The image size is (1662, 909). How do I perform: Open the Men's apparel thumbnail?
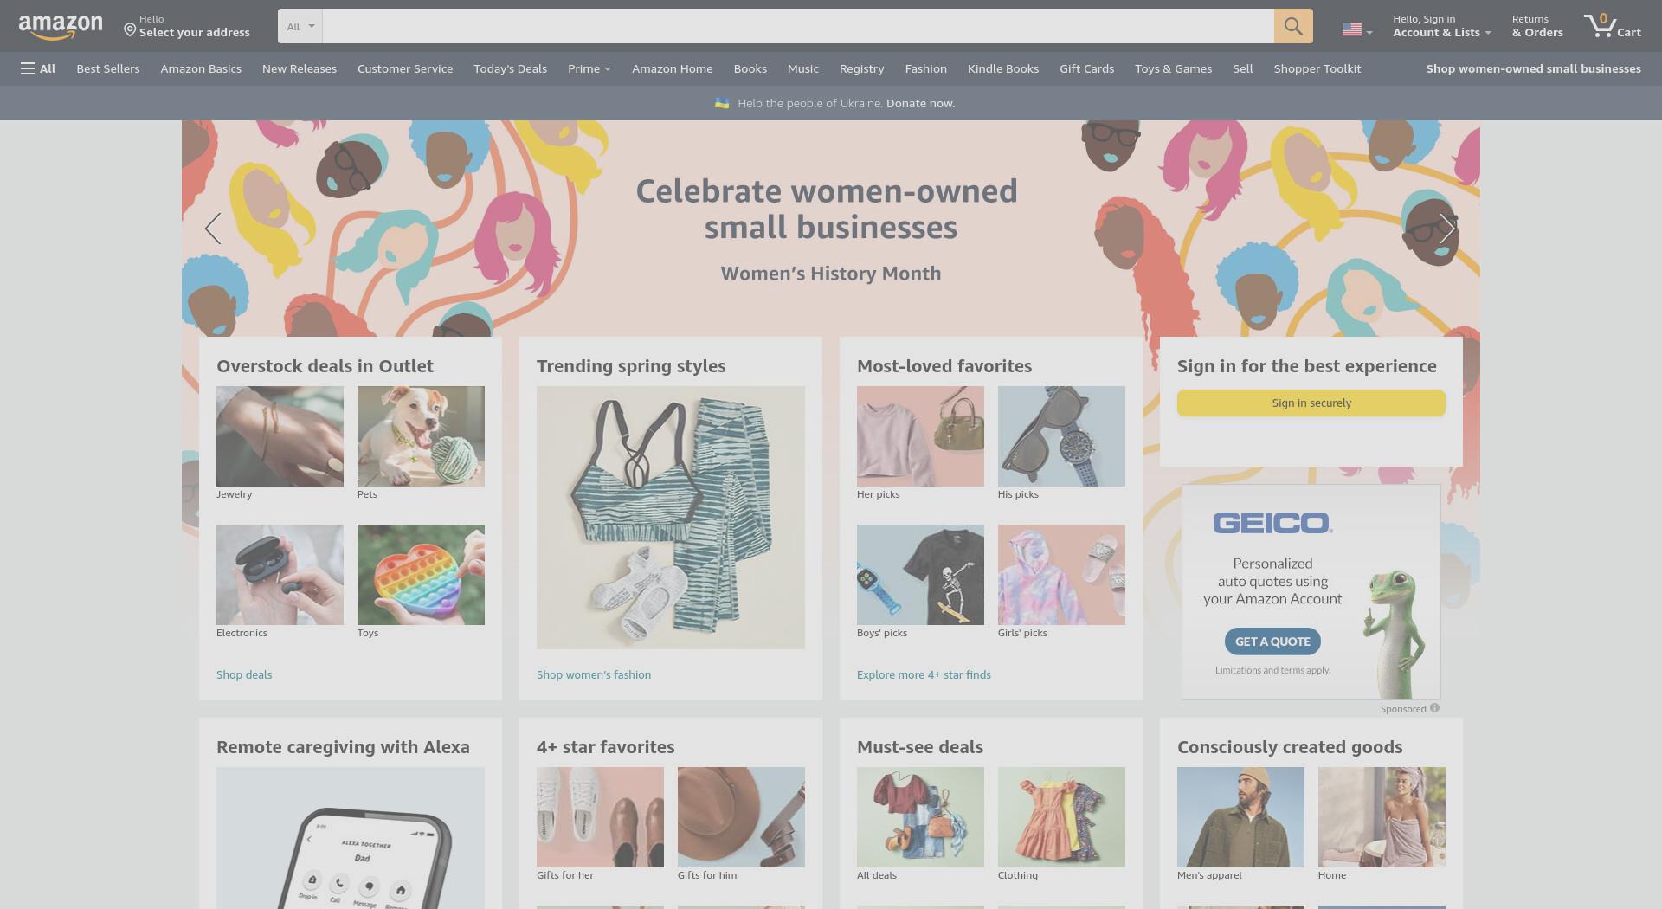(1240, 817)
